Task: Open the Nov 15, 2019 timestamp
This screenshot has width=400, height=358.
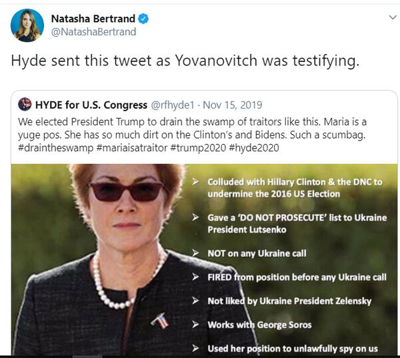Action: click(x=233, y=105)
